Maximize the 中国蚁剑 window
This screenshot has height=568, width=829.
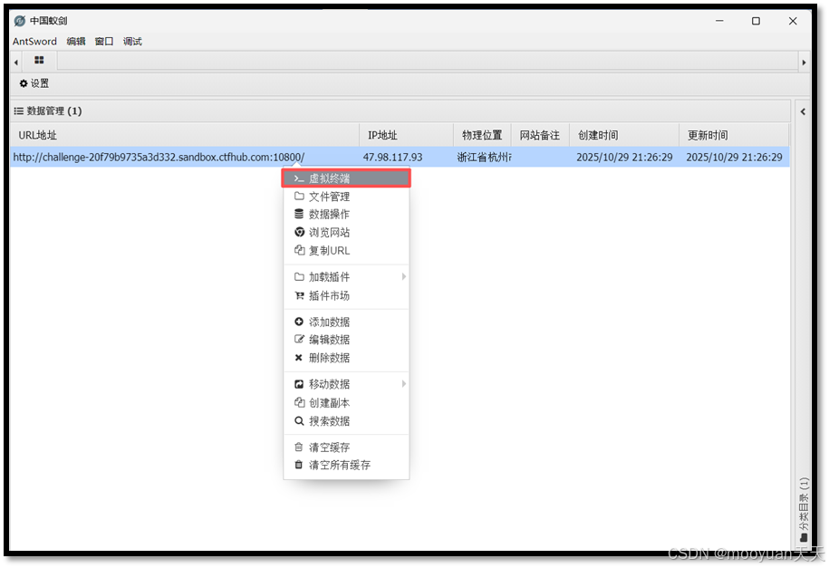[x=756, y=21]
